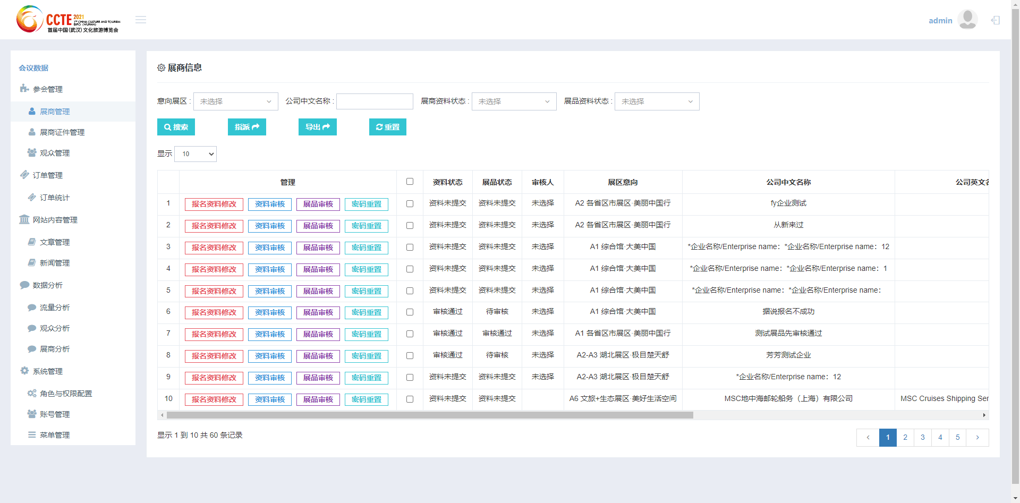Click the previous page arrow
The image size is (1020, 503).
pos(868,438)
